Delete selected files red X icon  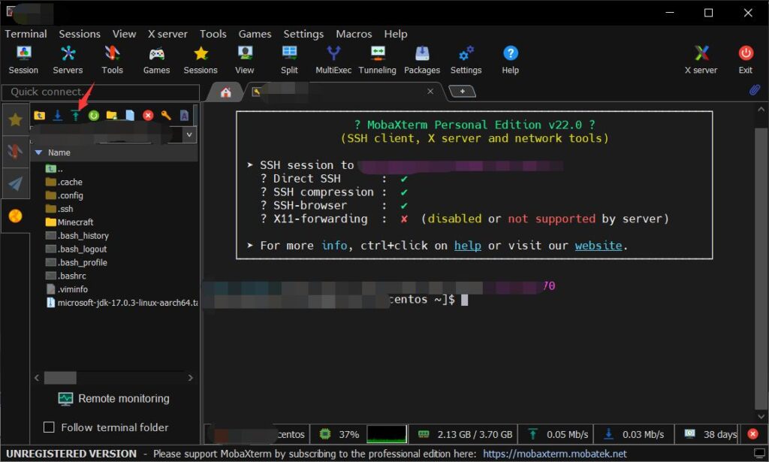pyautogui.click(x=148, y=115)
